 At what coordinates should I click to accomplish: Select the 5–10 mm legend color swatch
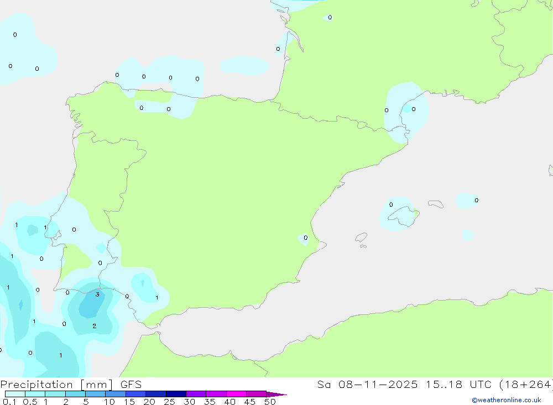pos(96,394)
